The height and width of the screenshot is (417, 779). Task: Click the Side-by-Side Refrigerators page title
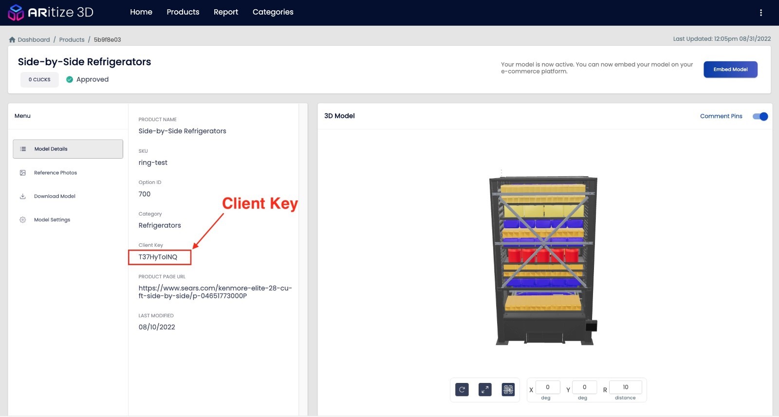(x=84, y=62)
